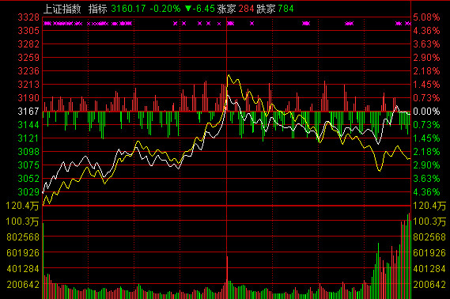
Task: Select the 3160.17 current index value
Action: (128, 9)
